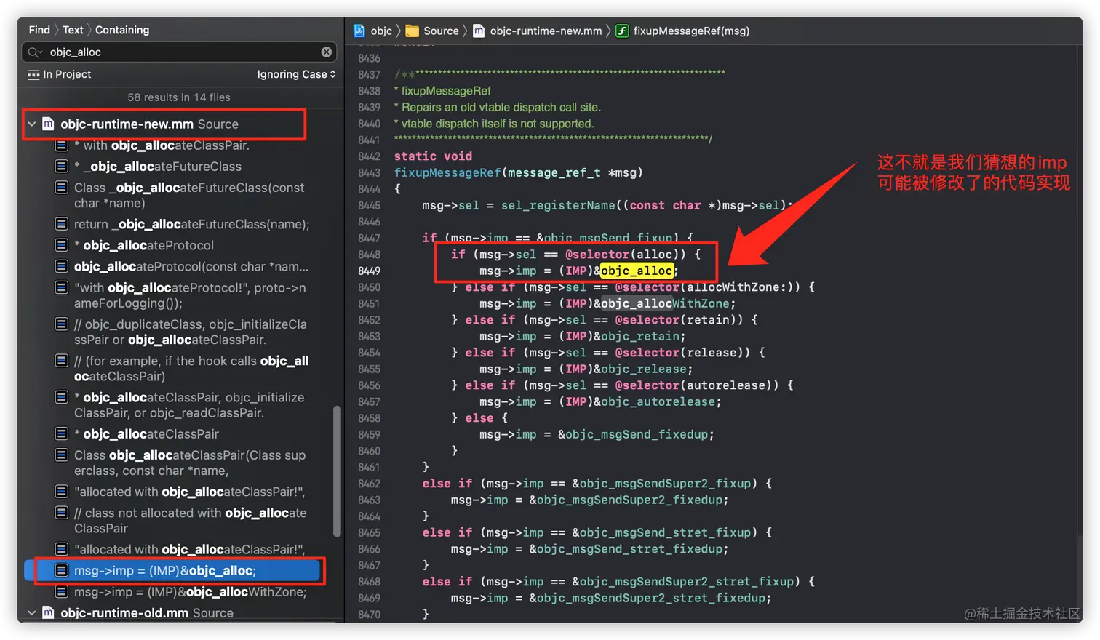Select result 'msg->imp = (IMP)&objc_allocWithZone;'
The width and height of the screenshot is (1100, 640).
(x=190, y=592)
